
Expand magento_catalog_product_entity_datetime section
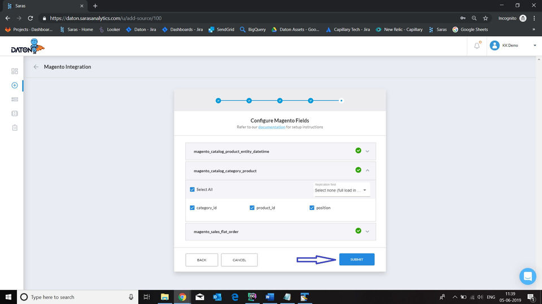pos(368,151)
